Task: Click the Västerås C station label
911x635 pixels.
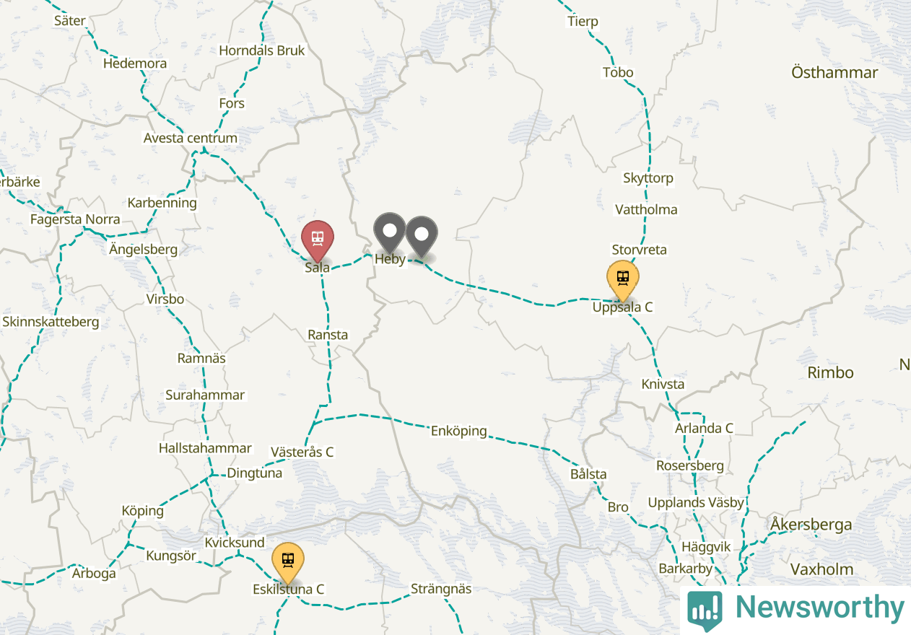Action: [302, 452]
